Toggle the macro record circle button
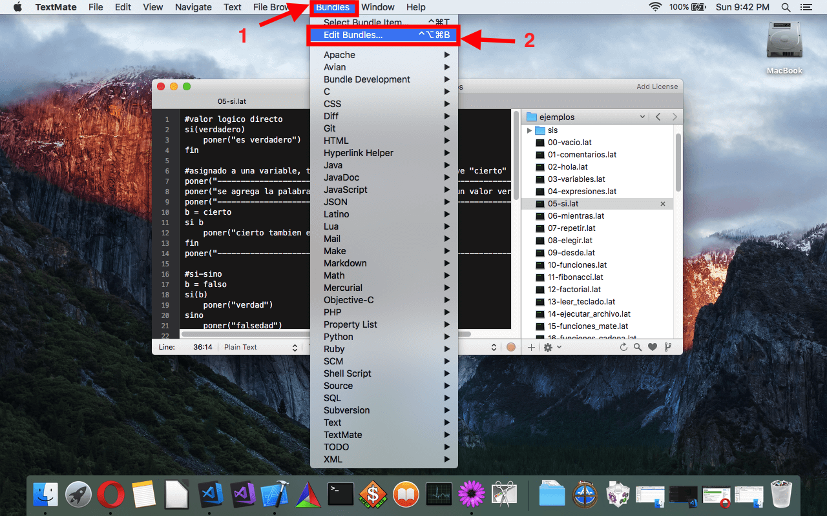The image size is (827, 516). [x=511, y=347]
